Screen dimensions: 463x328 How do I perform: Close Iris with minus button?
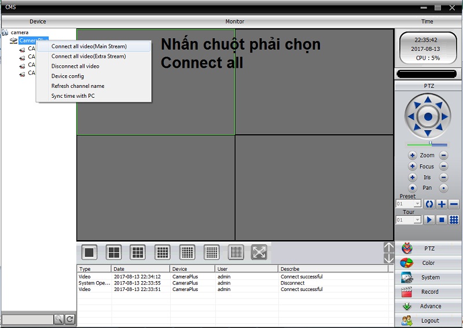click(443, 177)
